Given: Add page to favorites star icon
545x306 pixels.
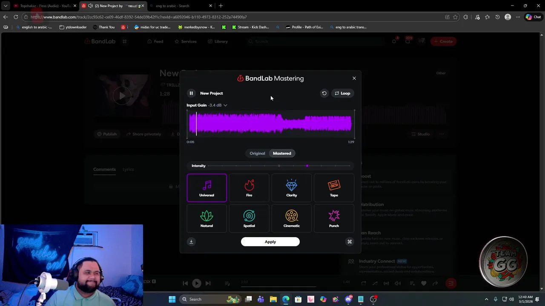Looking at the screenshot, I should [455, 17].
